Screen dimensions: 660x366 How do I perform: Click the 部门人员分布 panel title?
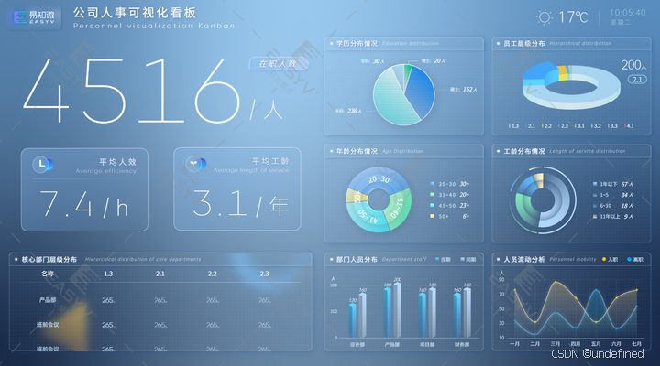[x=357, y=259]
